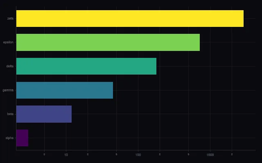Select the beta axis label

(10, 114)
